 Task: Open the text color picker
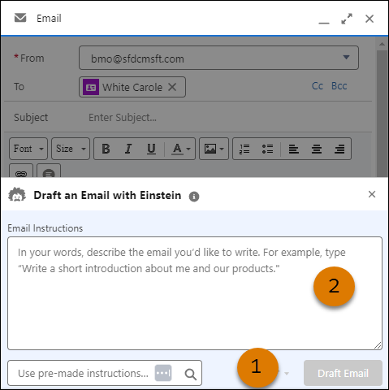181,149
